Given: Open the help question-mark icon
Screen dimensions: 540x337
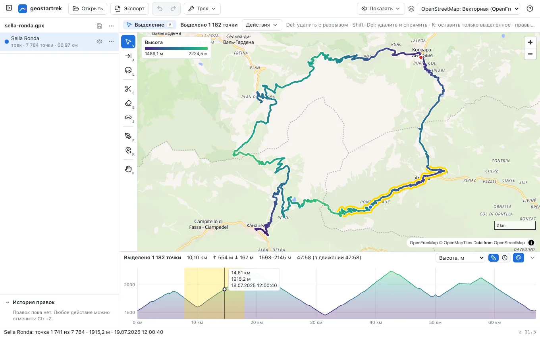Looking at the screenshot, I should 530,8.
